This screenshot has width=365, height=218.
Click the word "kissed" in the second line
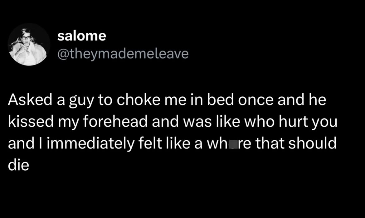pos(31,121)
